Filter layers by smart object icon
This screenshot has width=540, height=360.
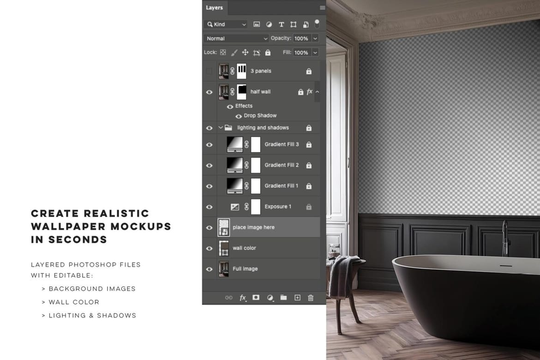coord(306,24)
